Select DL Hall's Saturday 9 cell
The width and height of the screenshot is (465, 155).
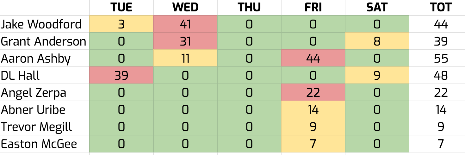[x=377, y=75]
